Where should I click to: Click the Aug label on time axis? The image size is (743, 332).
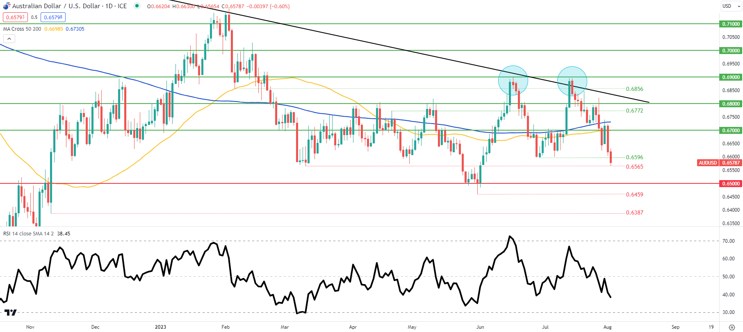[608, 327]
